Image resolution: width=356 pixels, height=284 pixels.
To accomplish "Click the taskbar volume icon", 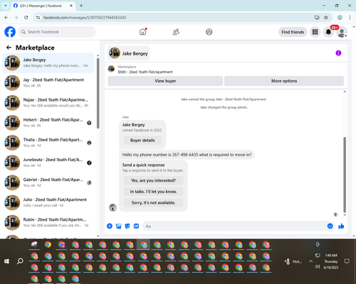I will [x=318, y=267].
